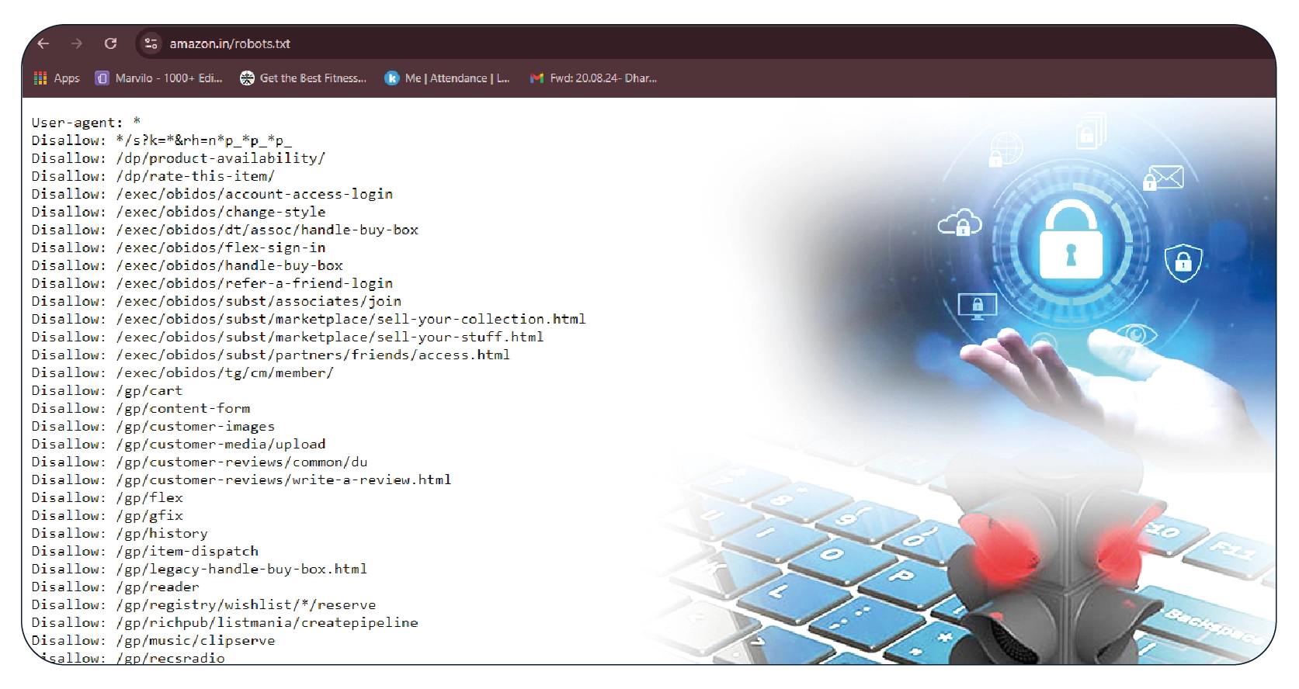Click the '/gp/reader' disallow line
Screen dimensions: 1299x689
pyautogui.click(x=116, y=587)
